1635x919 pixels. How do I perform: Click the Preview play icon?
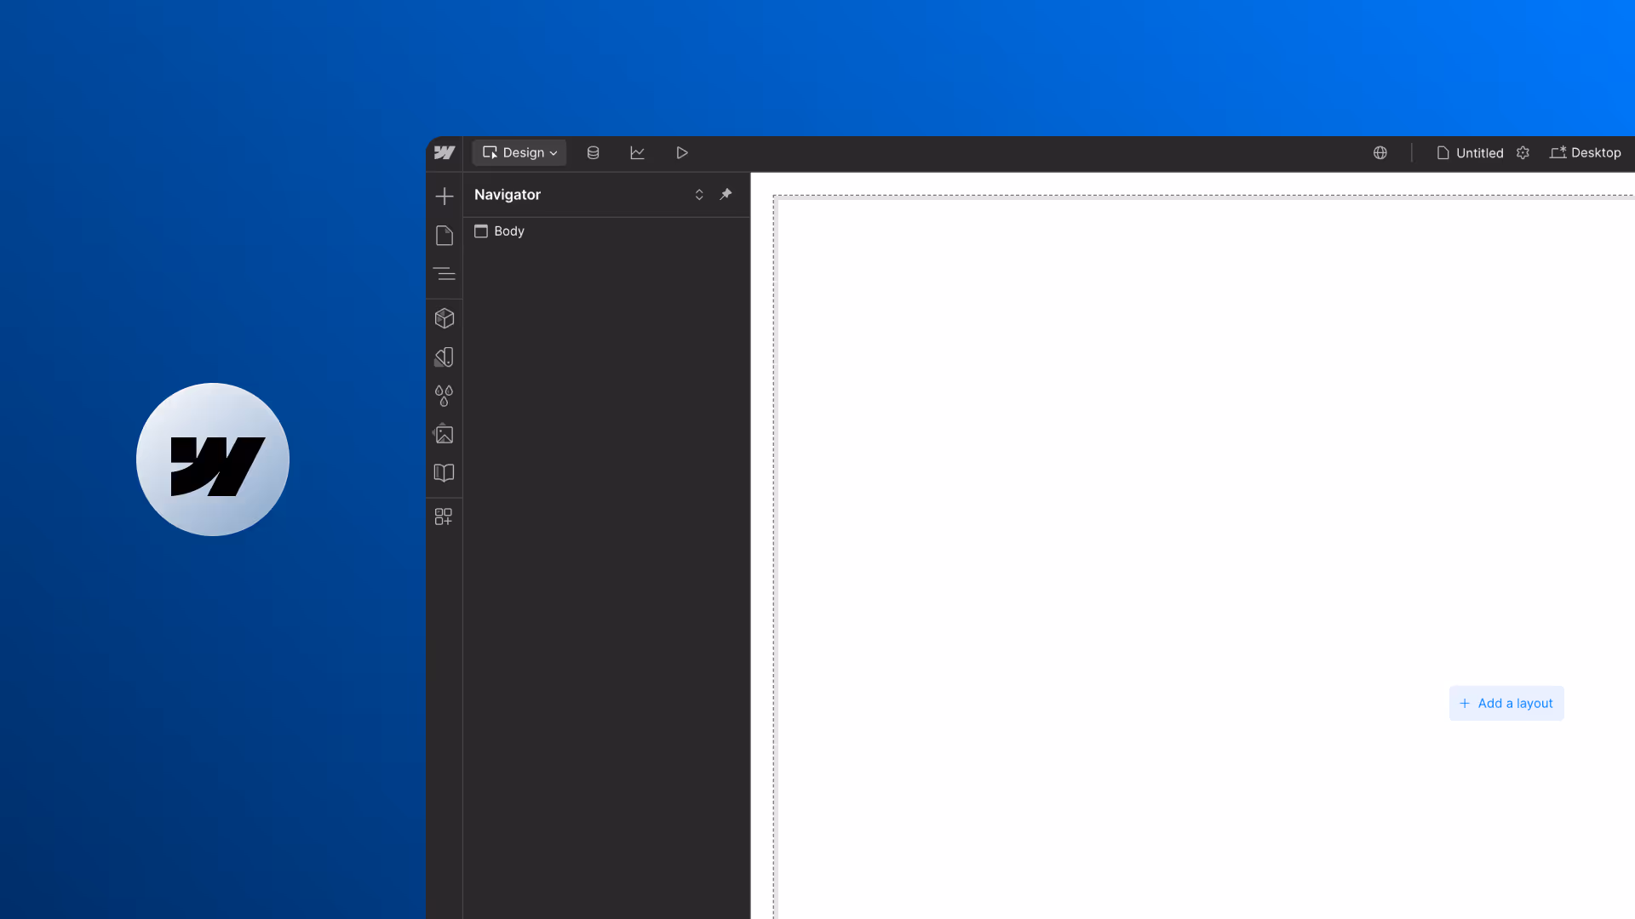(682, 153)
